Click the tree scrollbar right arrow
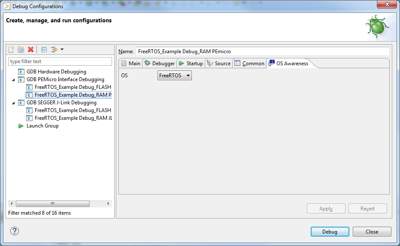 [109, 203]
